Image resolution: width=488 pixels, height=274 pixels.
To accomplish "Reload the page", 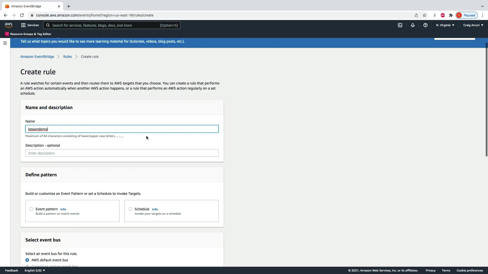I will (22, 15).
